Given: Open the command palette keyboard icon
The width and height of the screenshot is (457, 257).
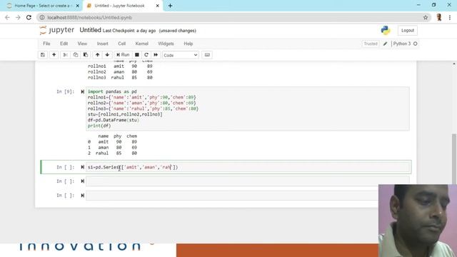Looking at the screenshot, I should tap(207, 55).
